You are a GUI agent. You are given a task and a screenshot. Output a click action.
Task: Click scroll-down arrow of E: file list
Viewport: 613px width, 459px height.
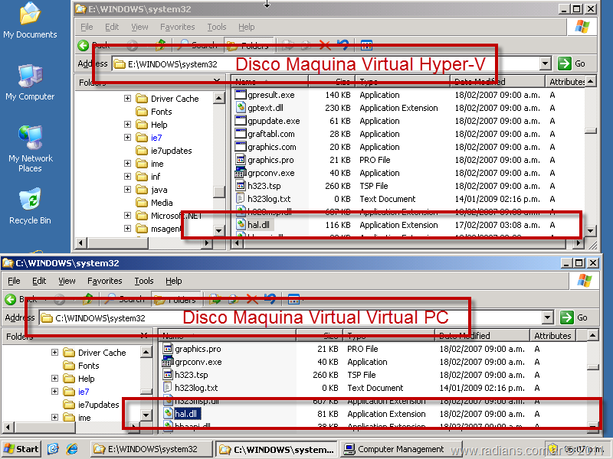pos(590,230)
